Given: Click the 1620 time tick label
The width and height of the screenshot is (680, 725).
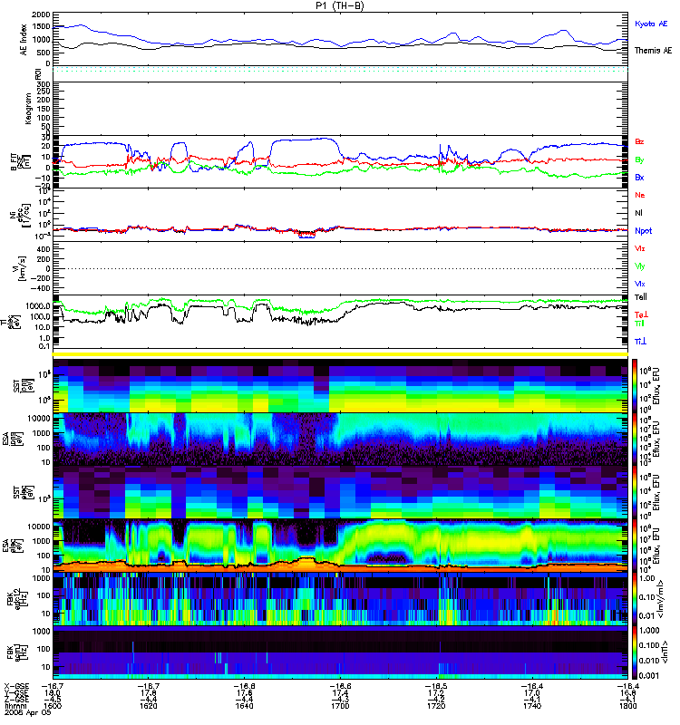Looking at the screenshot, I should [148, 706].
